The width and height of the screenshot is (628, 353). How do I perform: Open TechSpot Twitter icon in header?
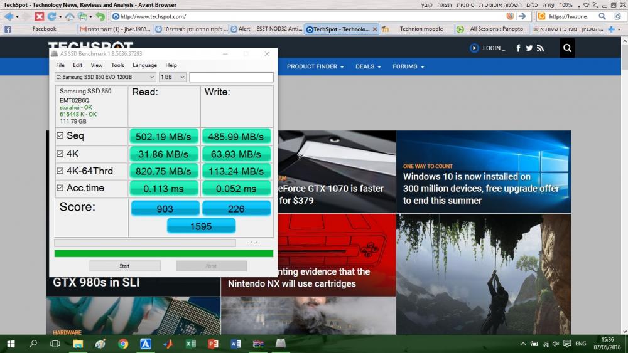coord(529,48)
